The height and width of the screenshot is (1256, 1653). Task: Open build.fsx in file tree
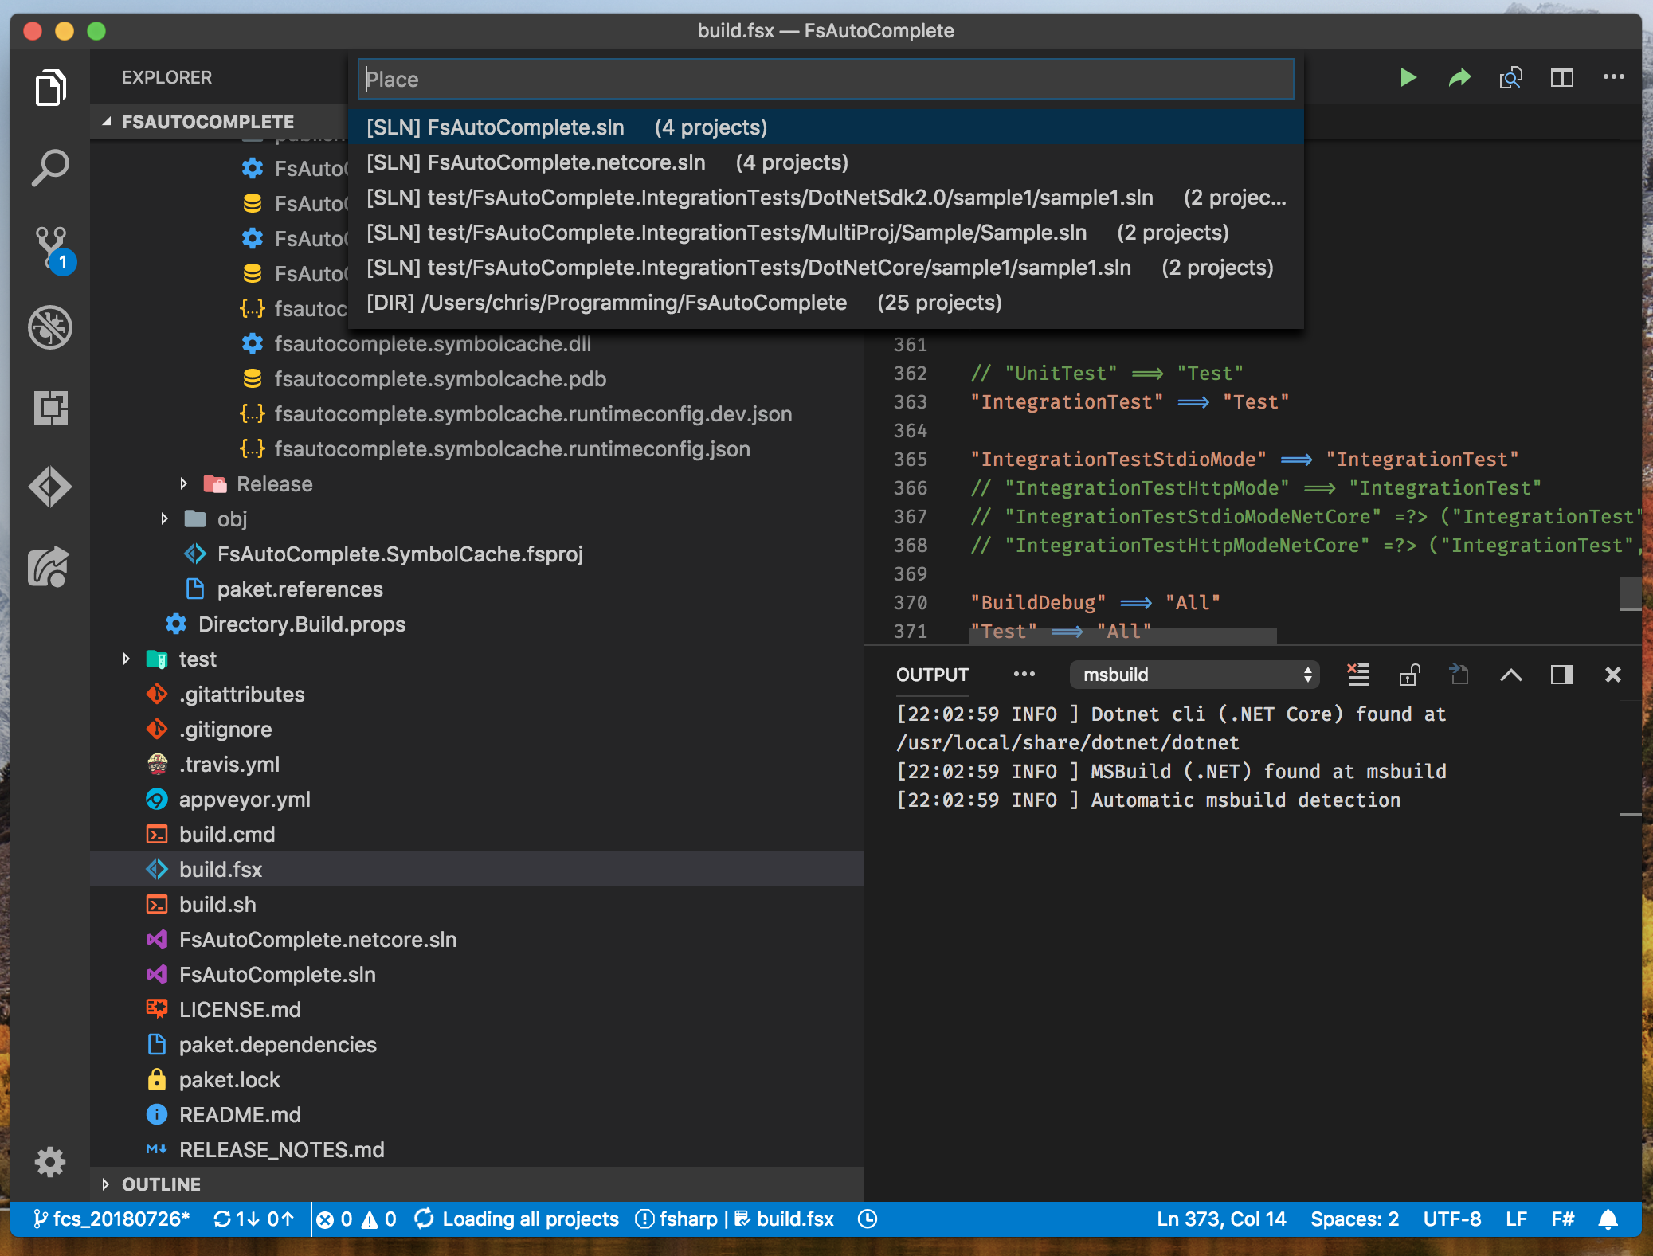click(x=477, y=870)
